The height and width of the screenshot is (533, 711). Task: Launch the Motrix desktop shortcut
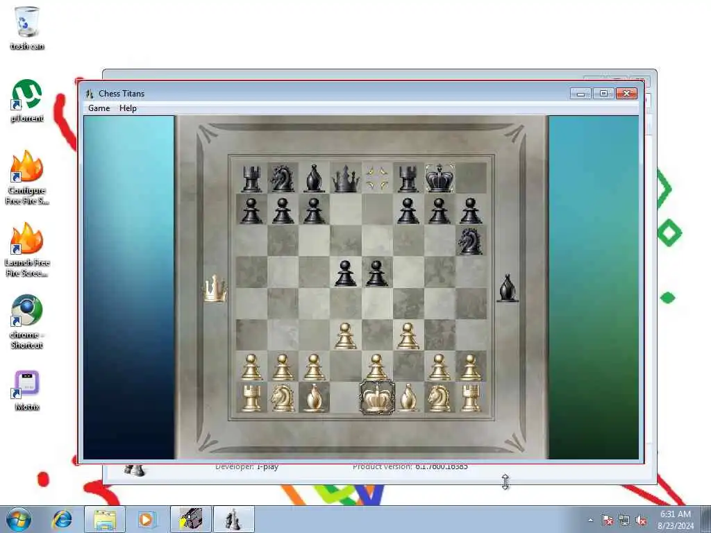[x=27, y=391]
